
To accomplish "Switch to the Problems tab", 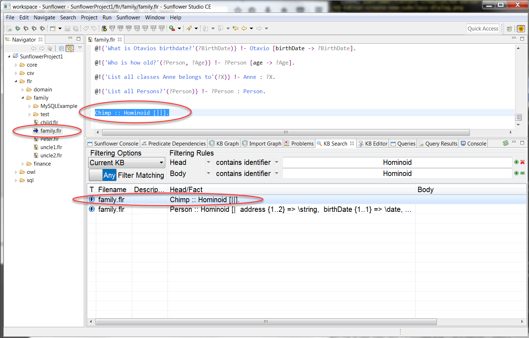I will tap(299, 143).
